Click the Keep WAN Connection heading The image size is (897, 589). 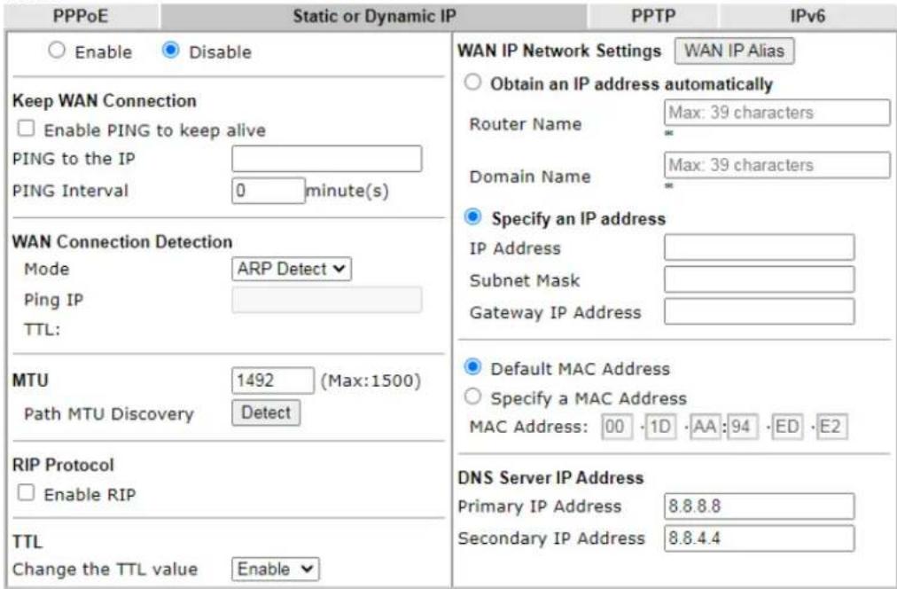click(105, 101)
